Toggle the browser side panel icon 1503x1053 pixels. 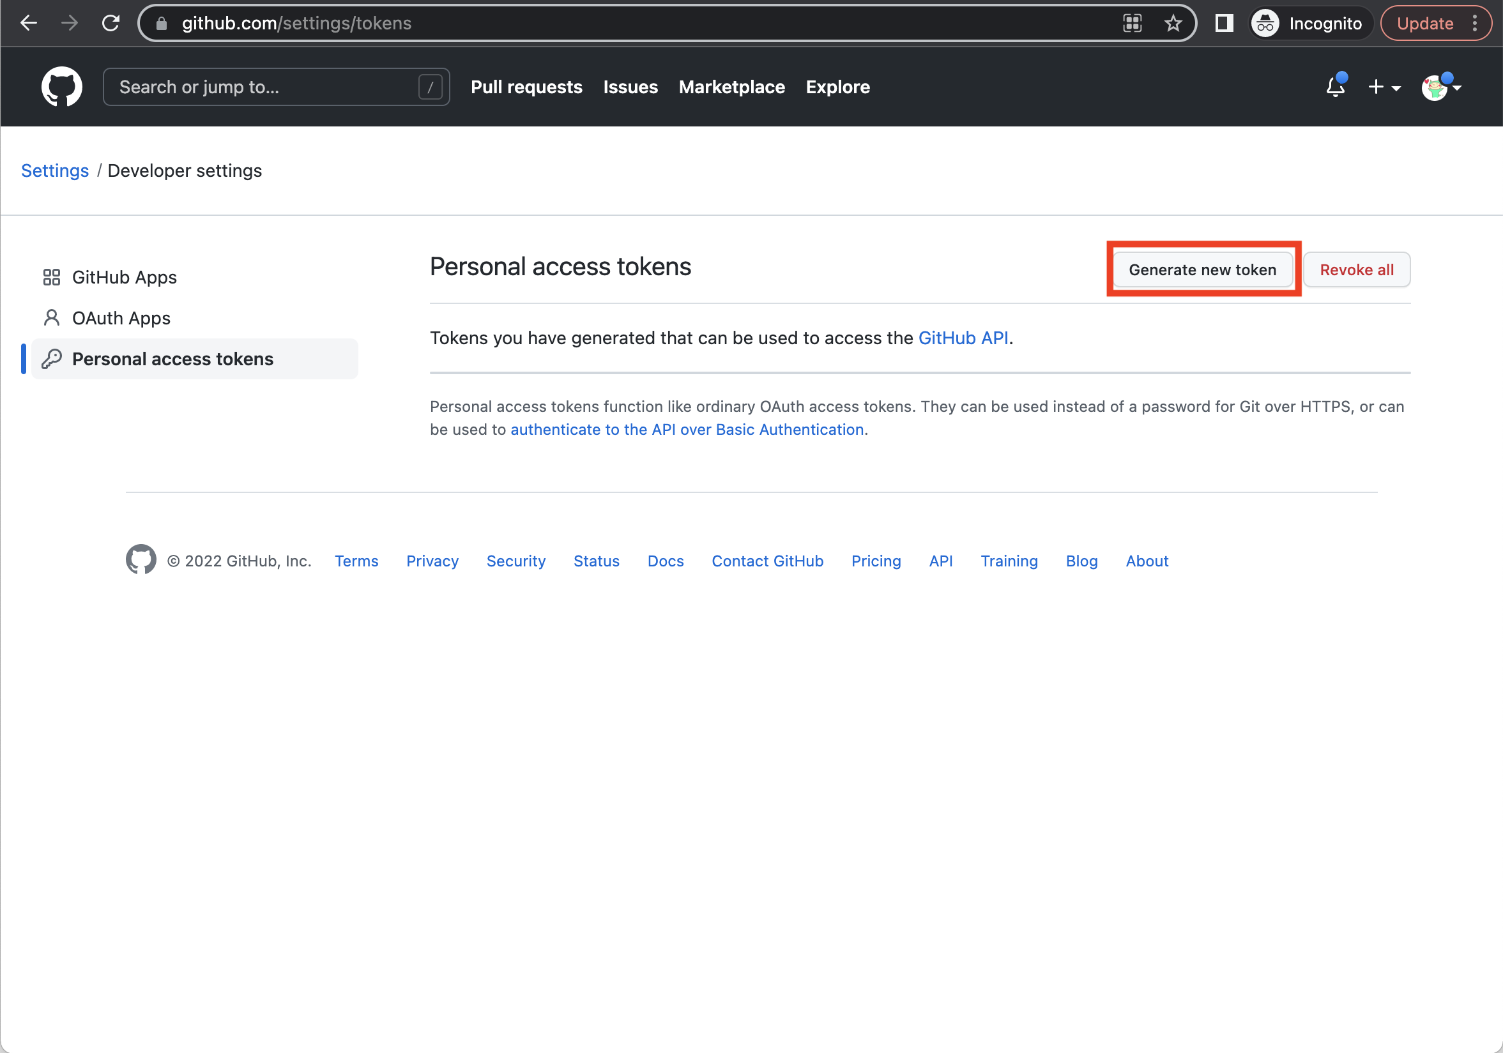point(1223,23)
